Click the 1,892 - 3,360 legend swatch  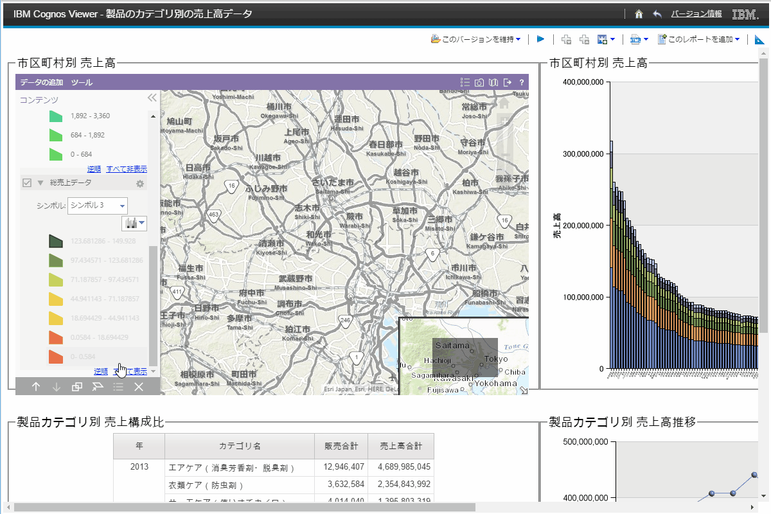[x=55, y=116]
